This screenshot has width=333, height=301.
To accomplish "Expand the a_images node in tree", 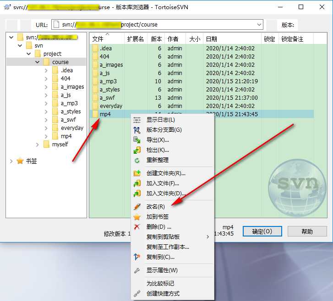I will click(x=46, y=87).
